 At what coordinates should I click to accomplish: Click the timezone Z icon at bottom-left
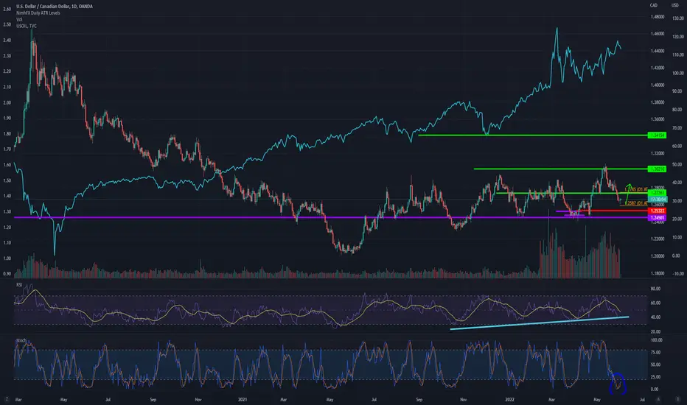[x=7, y=399]
